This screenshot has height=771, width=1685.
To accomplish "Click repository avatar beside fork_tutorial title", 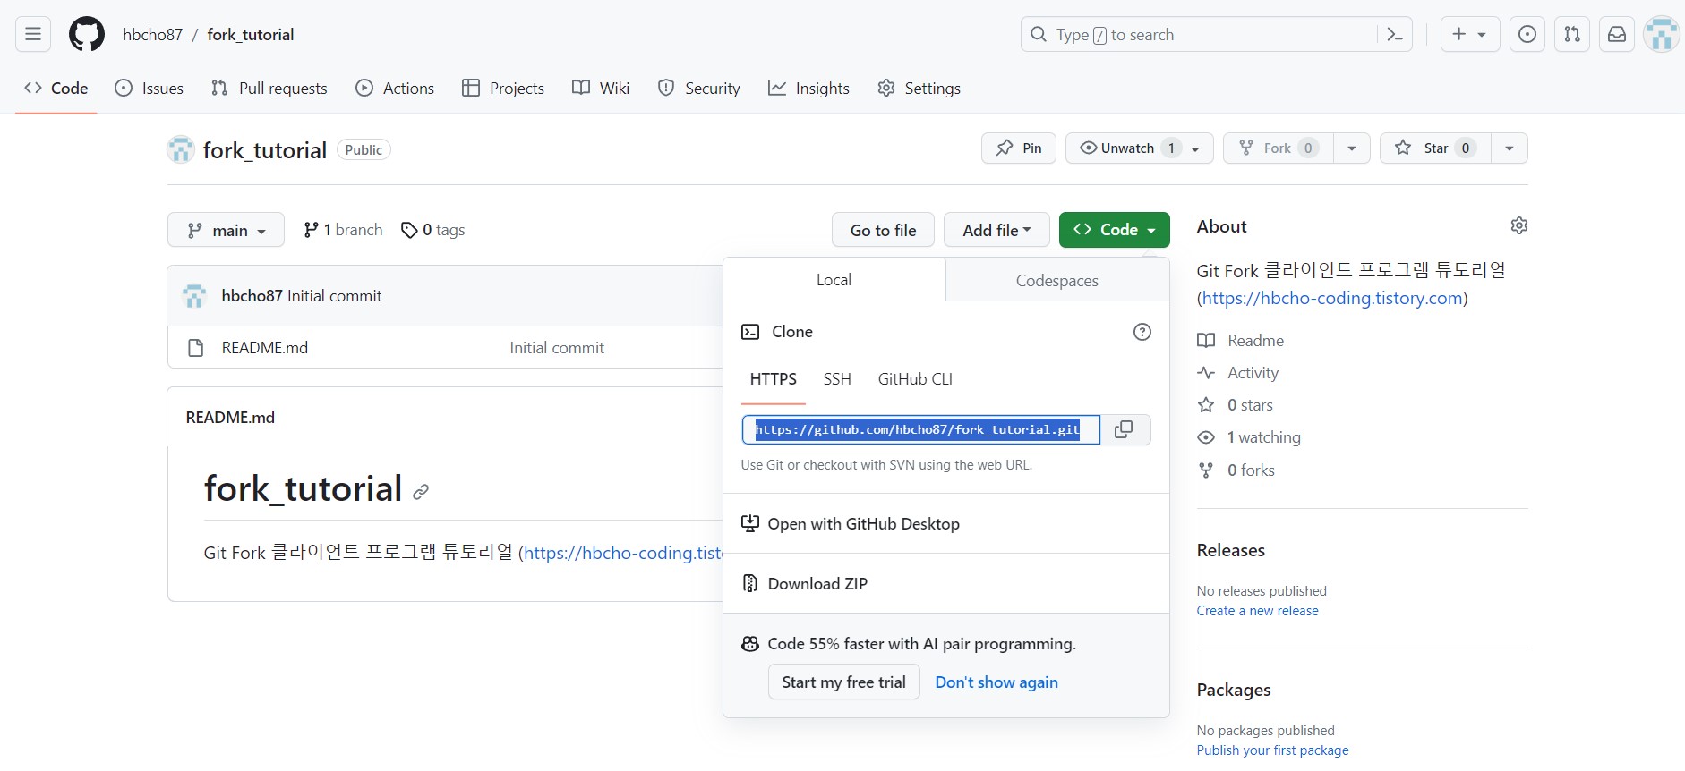I will pos(181,149).
